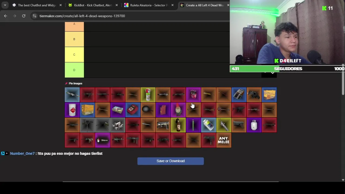
Task: Select the electric guitar melee image
Action: (x=224, y=110)
